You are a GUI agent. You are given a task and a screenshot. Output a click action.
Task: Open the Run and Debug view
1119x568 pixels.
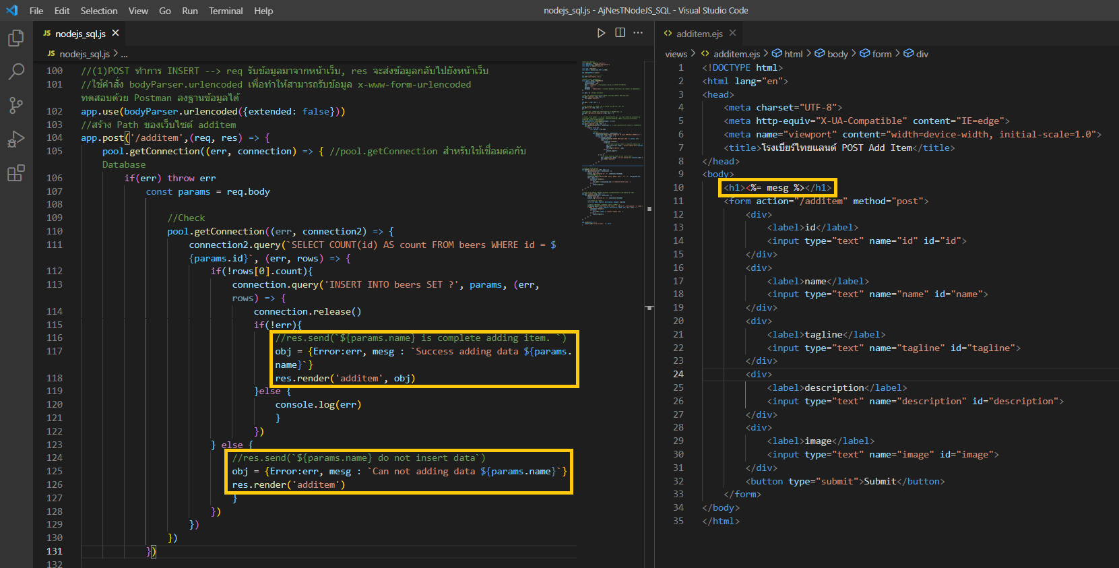[16, 139]
